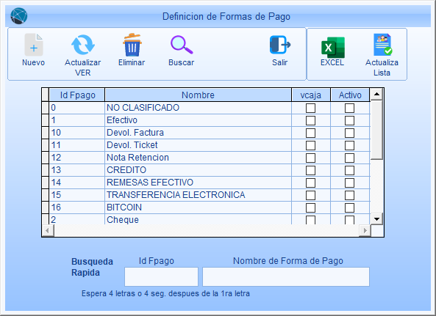Click the Nuevo new document icon
436x316 pixels.
[x=33, y=45]
